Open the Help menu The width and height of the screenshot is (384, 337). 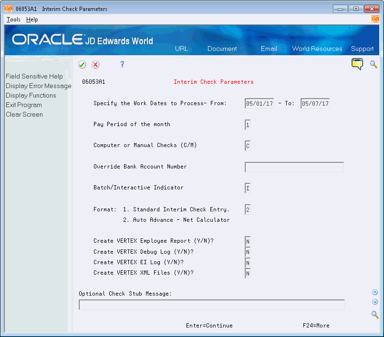pyautogui.click(x=32, y=20)
